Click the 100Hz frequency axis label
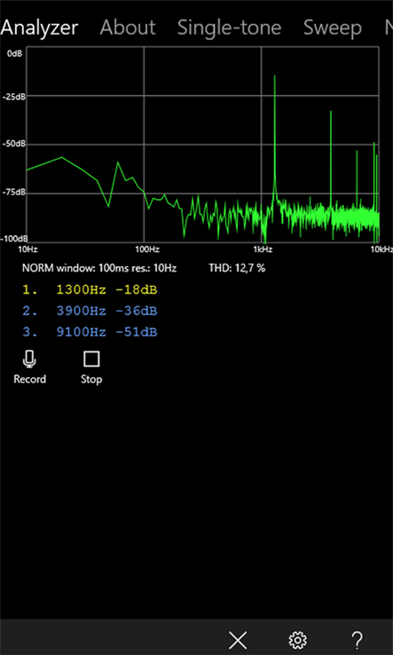 (x=147, y=249)
